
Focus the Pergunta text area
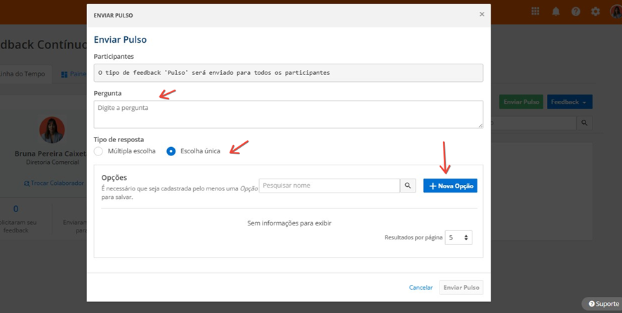(x=289, y=114)
